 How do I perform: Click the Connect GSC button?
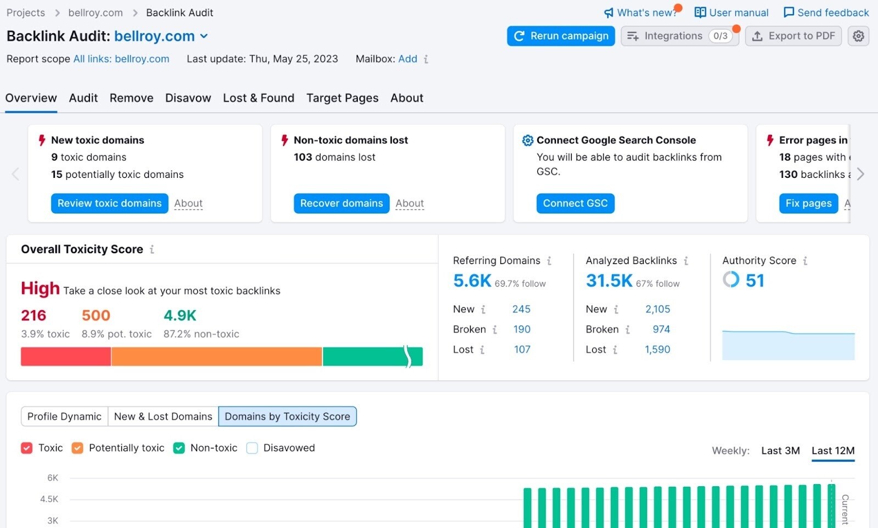click(x=576, y=204)
